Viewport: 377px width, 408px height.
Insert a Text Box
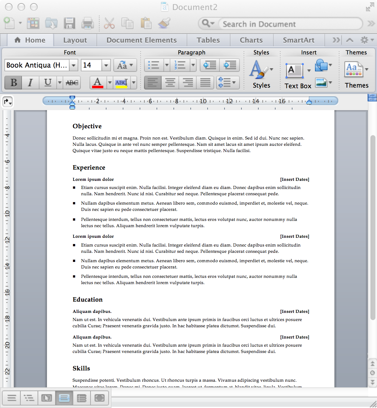pos(295,71)
